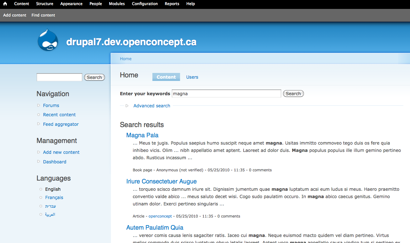The height and width of the screenshot is (243, 410).
Task: Open the Modules admin menu
Action: (x=117, y=4)
